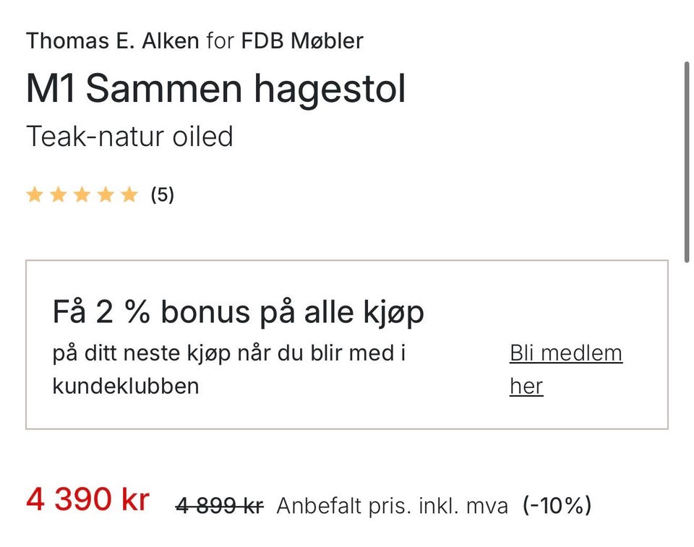
Task: Click the first star in the rating
Action: [35, 194]
